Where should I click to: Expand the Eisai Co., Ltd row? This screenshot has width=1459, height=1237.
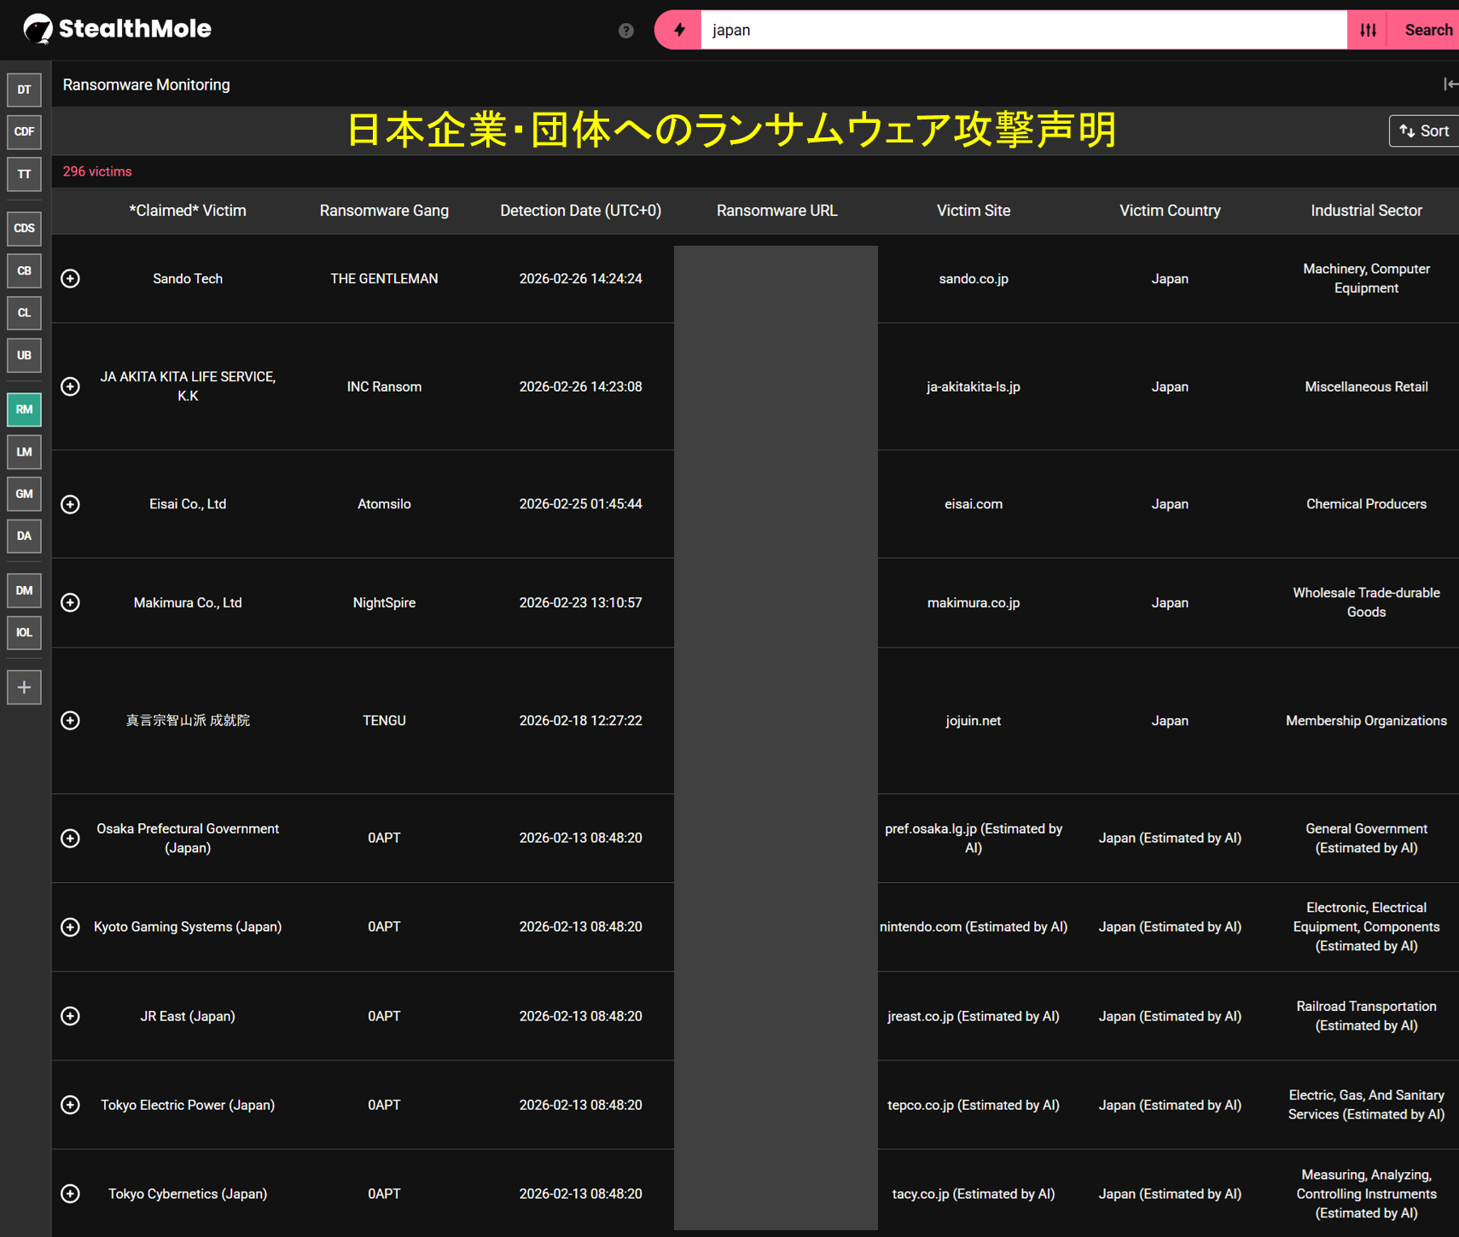(x=71, y=504)
